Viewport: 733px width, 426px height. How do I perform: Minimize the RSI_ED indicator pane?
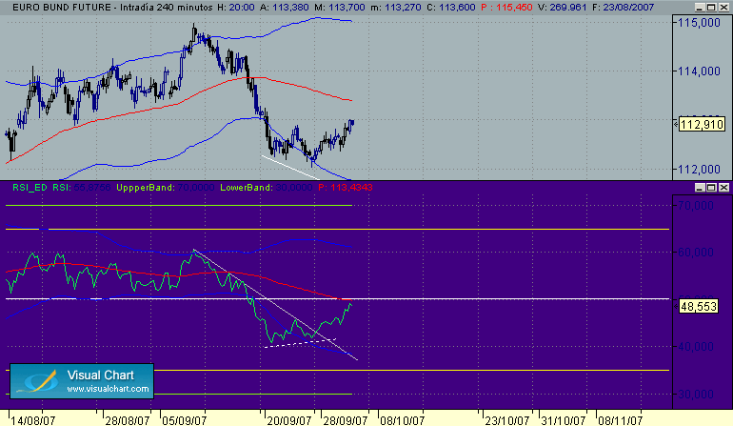tap(700, 187)
